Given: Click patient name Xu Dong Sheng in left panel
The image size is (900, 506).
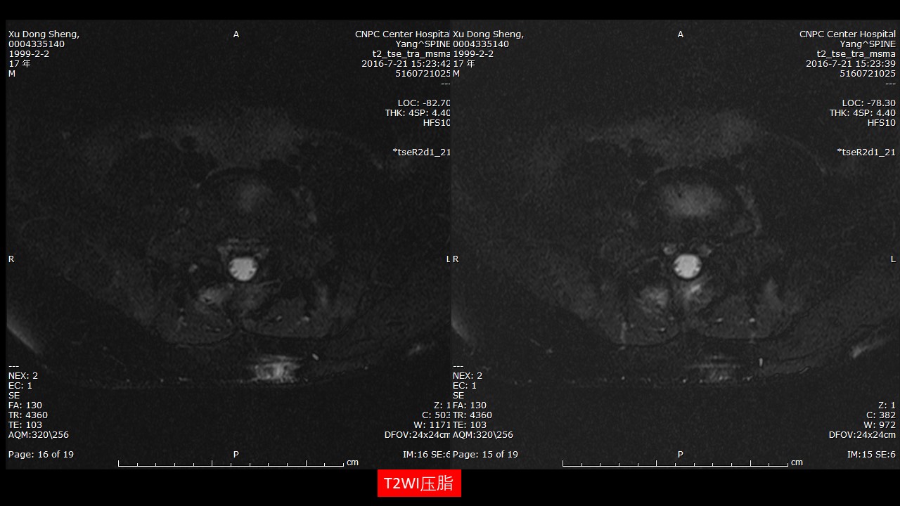Looking at the screenshot, I should (x=44, y=34).
